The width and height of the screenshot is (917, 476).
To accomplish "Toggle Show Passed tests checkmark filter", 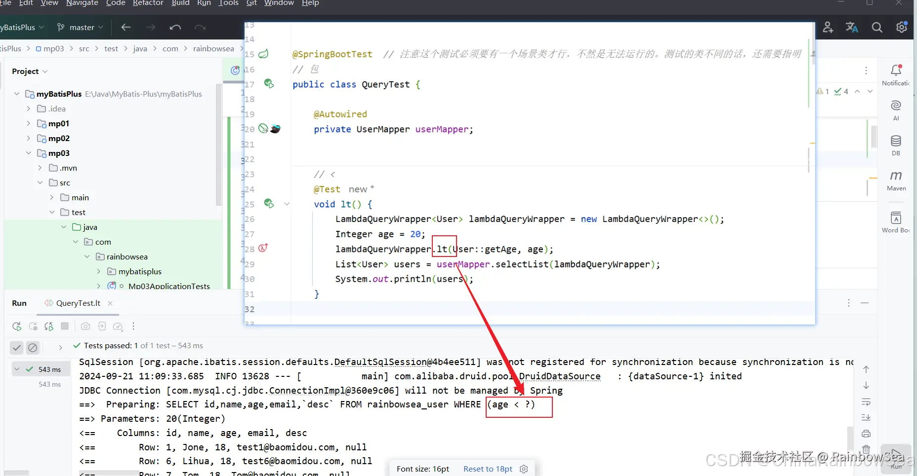I will 17,348.
